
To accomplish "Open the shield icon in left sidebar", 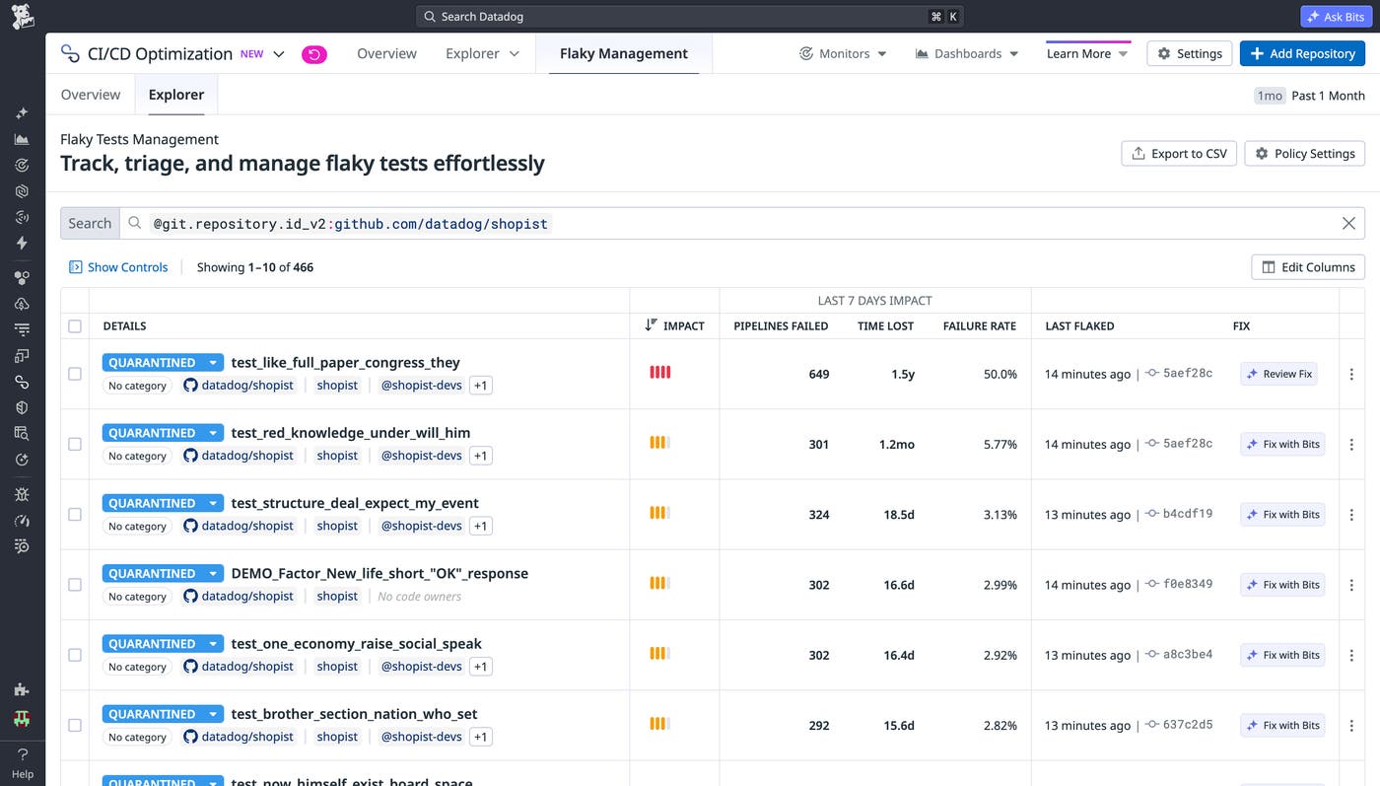I will (22, 407).
